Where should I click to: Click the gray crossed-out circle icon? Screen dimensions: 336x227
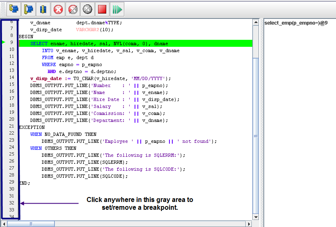click(x=87, y=9)
